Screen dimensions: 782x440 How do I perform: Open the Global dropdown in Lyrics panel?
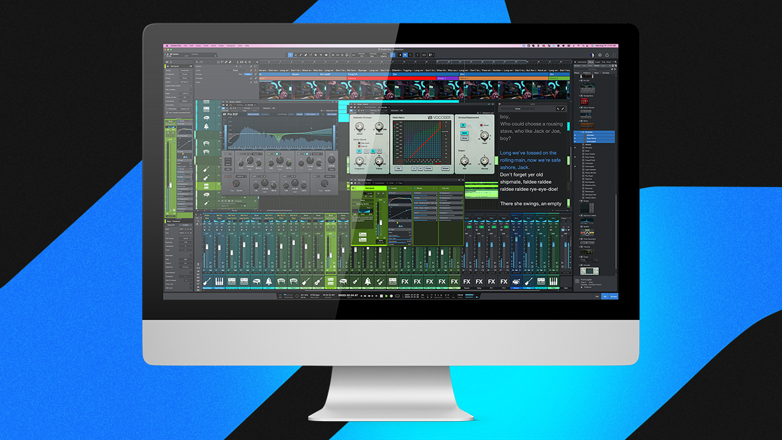point(519,109)
